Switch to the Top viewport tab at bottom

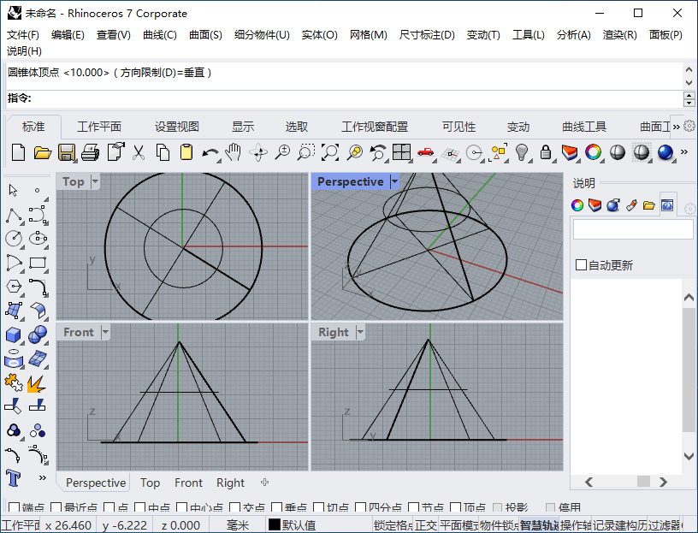pyautogui.click(x=150, y=483)
